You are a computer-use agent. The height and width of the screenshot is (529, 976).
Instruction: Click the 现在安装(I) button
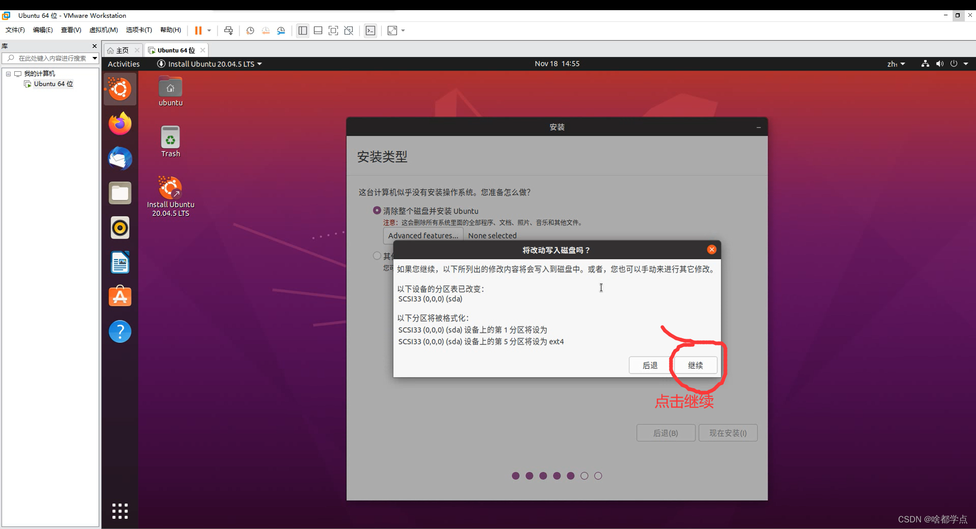point(728,433)
